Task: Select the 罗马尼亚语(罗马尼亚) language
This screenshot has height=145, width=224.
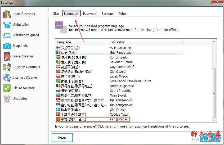Action: pyautogui.click(x=77, y=86)
